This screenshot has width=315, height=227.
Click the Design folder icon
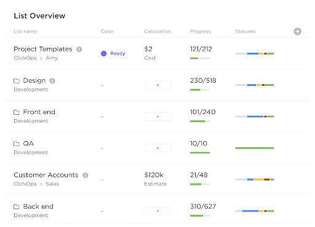[x=17, y=81]
